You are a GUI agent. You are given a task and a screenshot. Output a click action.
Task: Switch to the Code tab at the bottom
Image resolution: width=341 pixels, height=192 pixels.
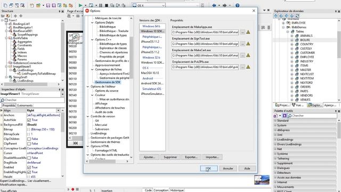(148, 190)
